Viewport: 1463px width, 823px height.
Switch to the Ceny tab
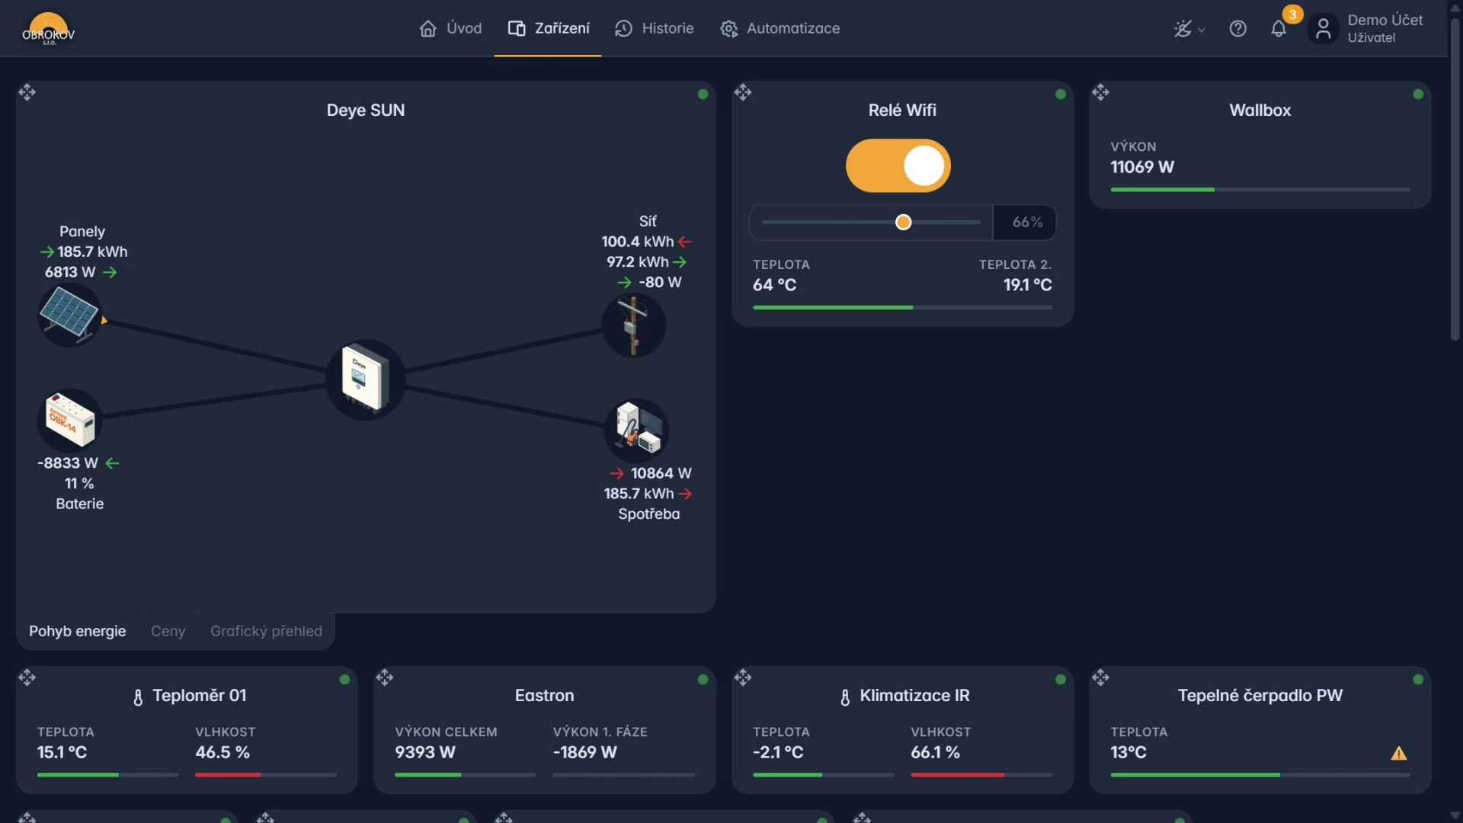point(168,631)
